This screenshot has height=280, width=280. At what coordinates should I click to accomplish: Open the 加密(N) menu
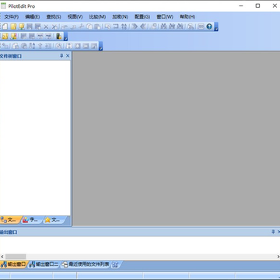click(120, 17)
